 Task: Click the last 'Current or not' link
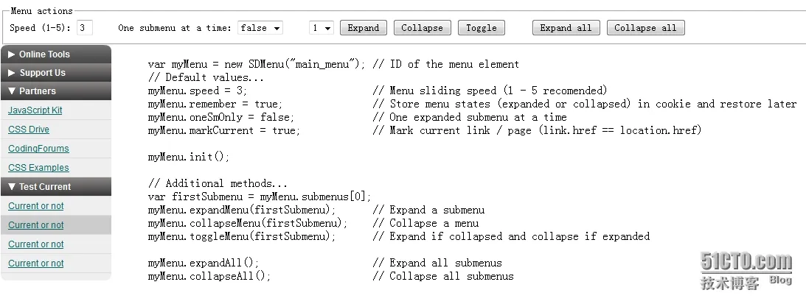(36, 264)
